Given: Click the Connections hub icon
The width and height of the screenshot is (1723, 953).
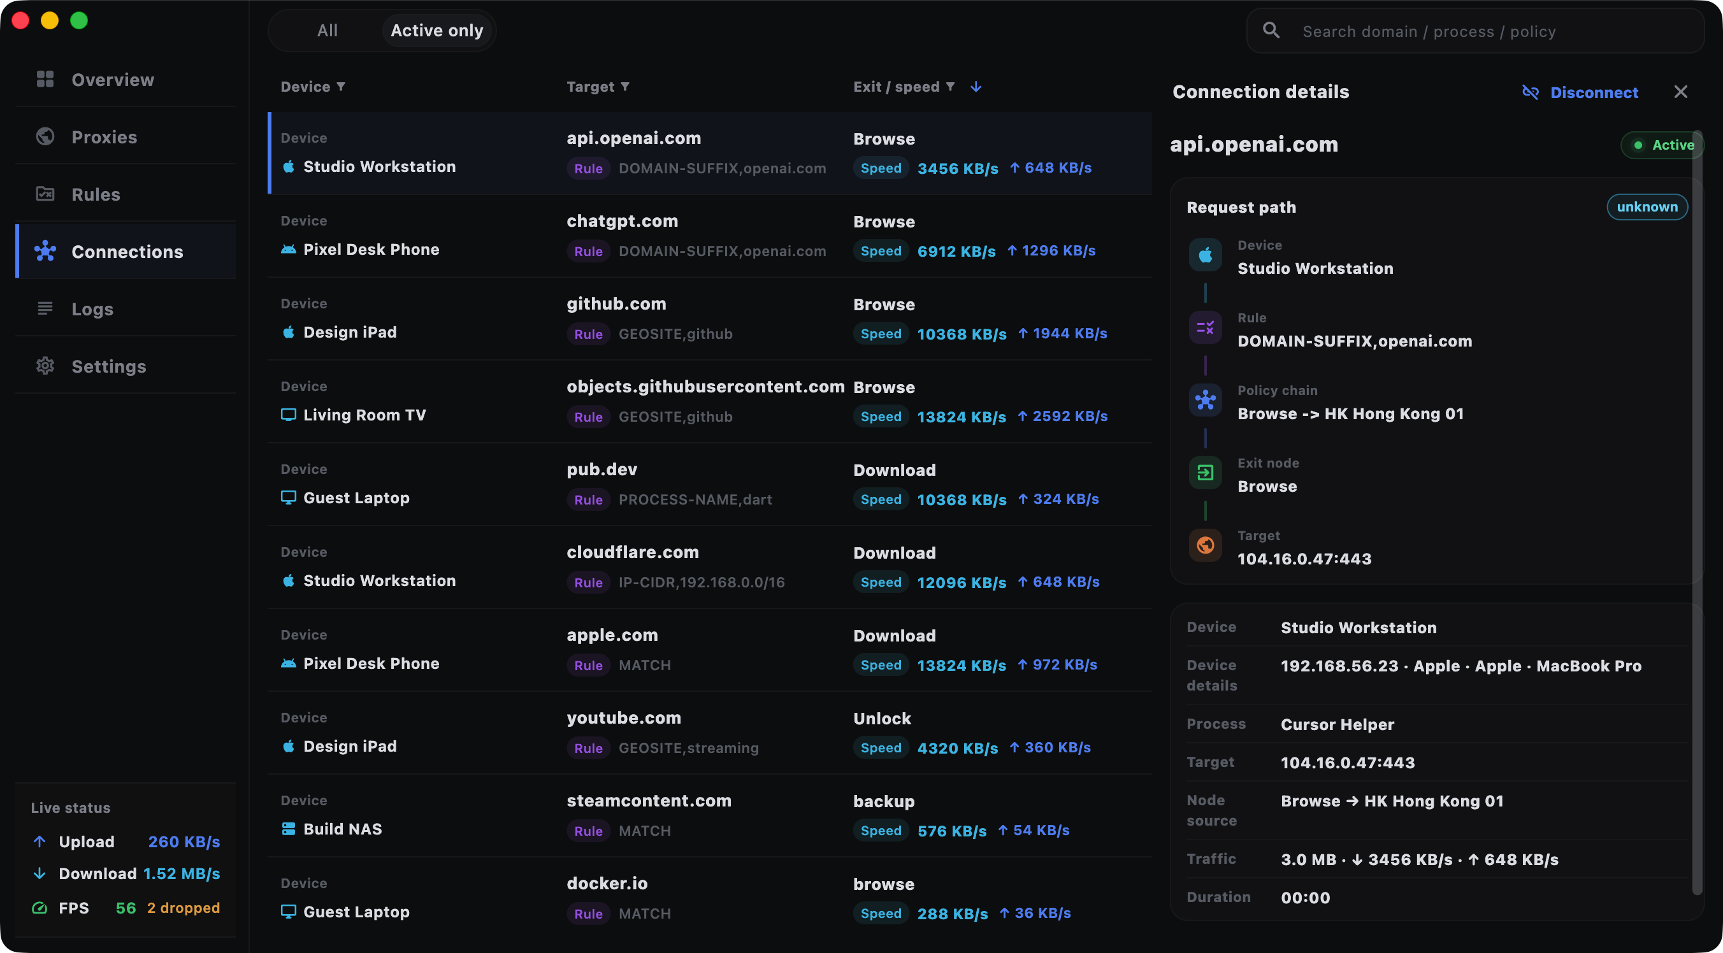Looking at the screenshot, I should point(45,252).
